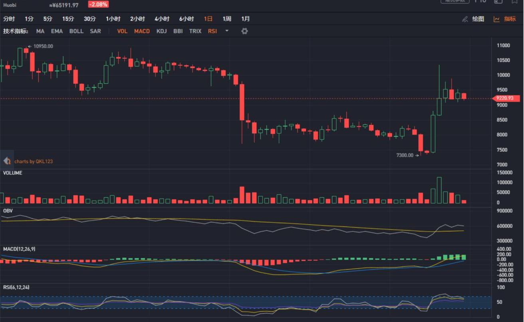Toggle the MACD indicator
Screen dimensions: 524x322
[142, 31]
